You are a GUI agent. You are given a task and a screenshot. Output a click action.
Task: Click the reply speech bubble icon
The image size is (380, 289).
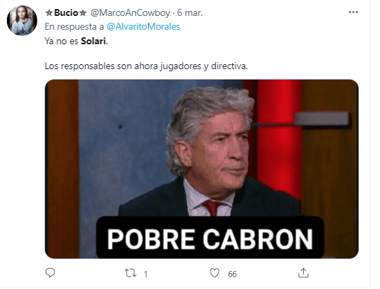[50, 273]
